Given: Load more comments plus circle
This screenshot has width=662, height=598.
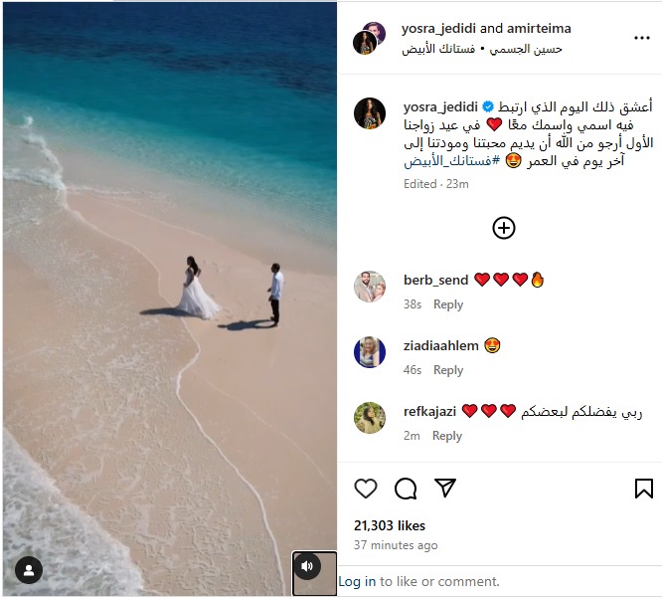Looking at the screenshot, I should coord(504,228).
